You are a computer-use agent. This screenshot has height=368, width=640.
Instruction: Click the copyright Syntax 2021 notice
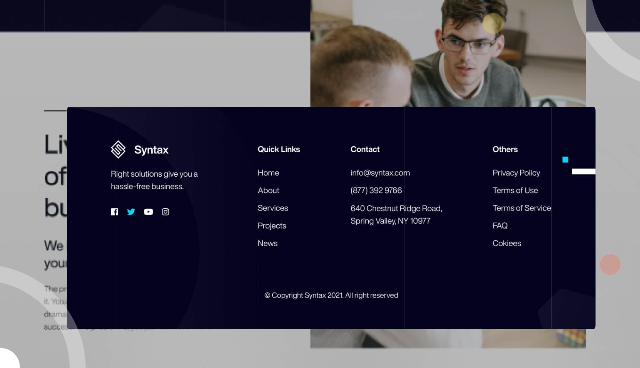[331, 295]
